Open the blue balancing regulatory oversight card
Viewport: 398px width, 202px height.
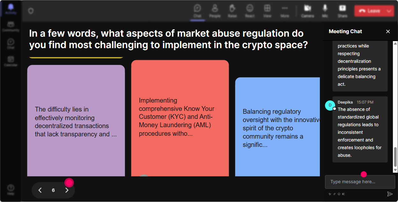coord(277,127)
